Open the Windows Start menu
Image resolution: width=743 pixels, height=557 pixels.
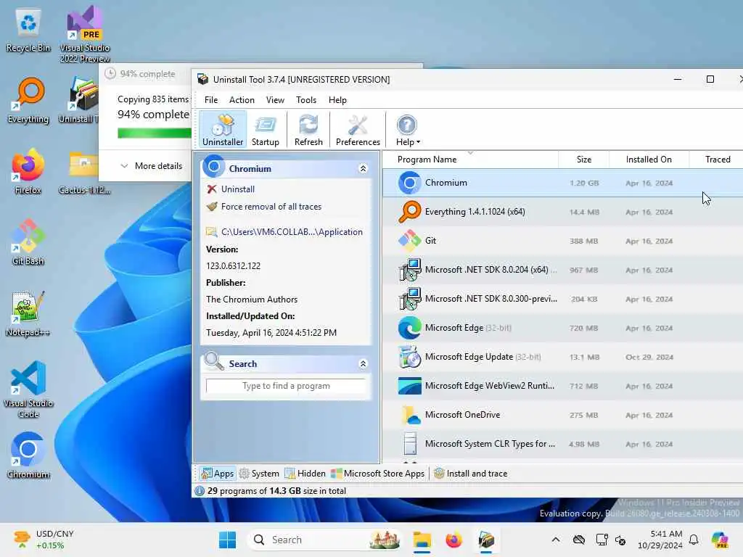[227, 540]
